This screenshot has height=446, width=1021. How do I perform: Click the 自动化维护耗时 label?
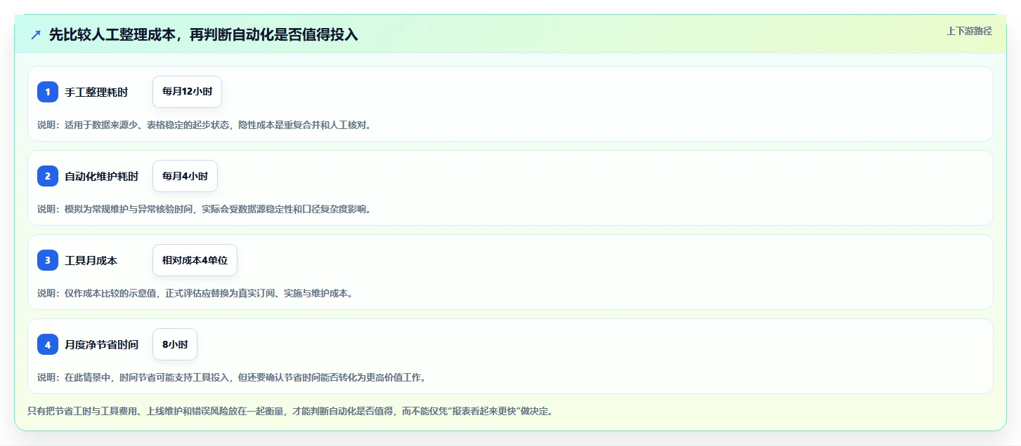tap(101, 176)
